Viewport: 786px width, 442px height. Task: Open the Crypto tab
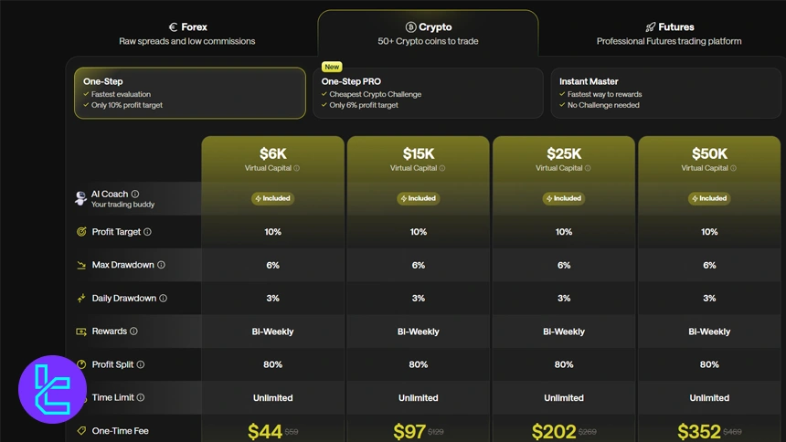point(428,34)
